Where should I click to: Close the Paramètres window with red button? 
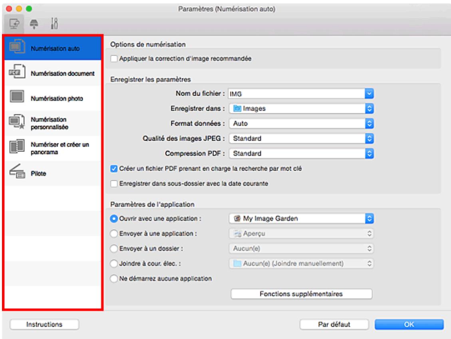point(9,9)
